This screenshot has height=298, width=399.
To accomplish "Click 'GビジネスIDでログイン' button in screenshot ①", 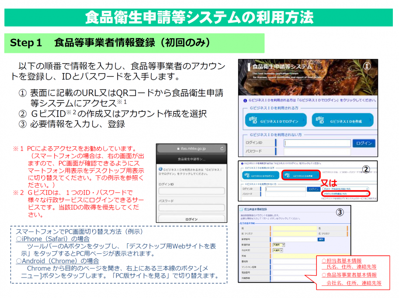I will tap(276, 120).
